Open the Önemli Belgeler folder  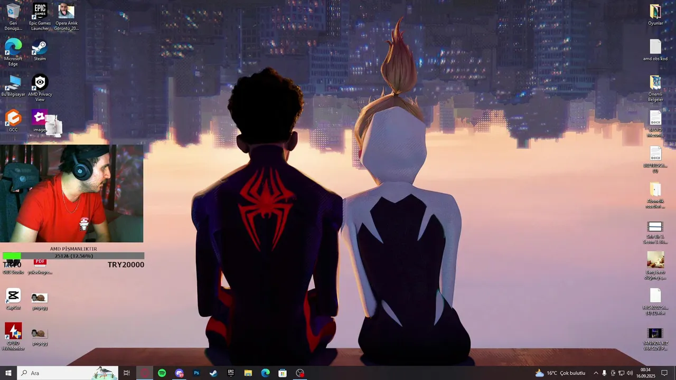[x=655, y=88]
